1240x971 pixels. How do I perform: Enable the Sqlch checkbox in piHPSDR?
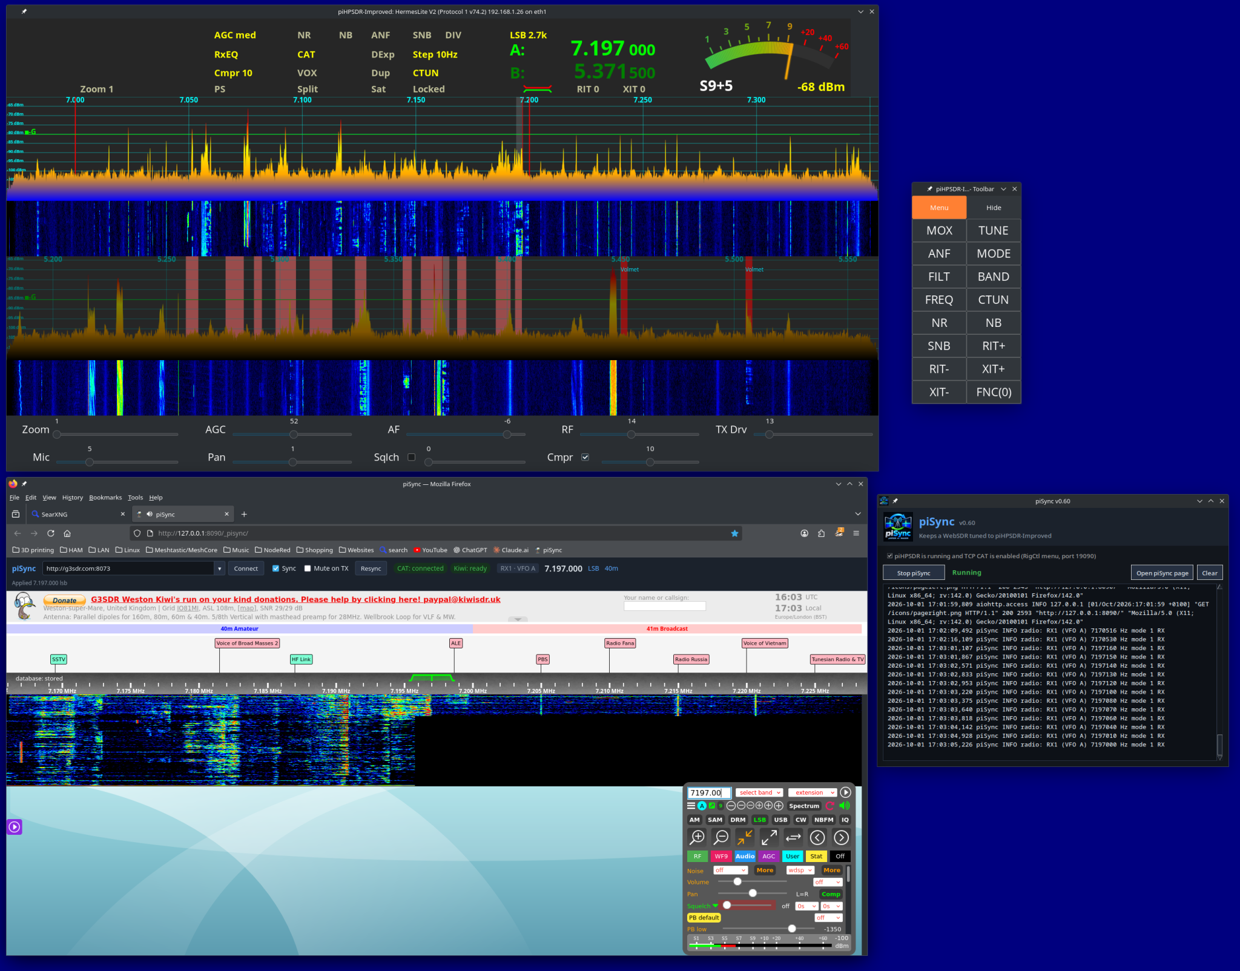pos(412,457)
